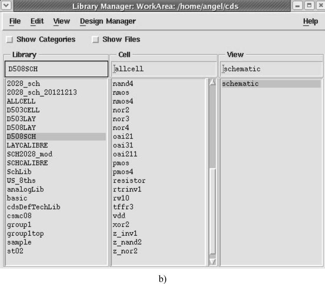Open the Edit menu
Screen dimensions: 325x284
pyautogui.click(x=37, y=21)
